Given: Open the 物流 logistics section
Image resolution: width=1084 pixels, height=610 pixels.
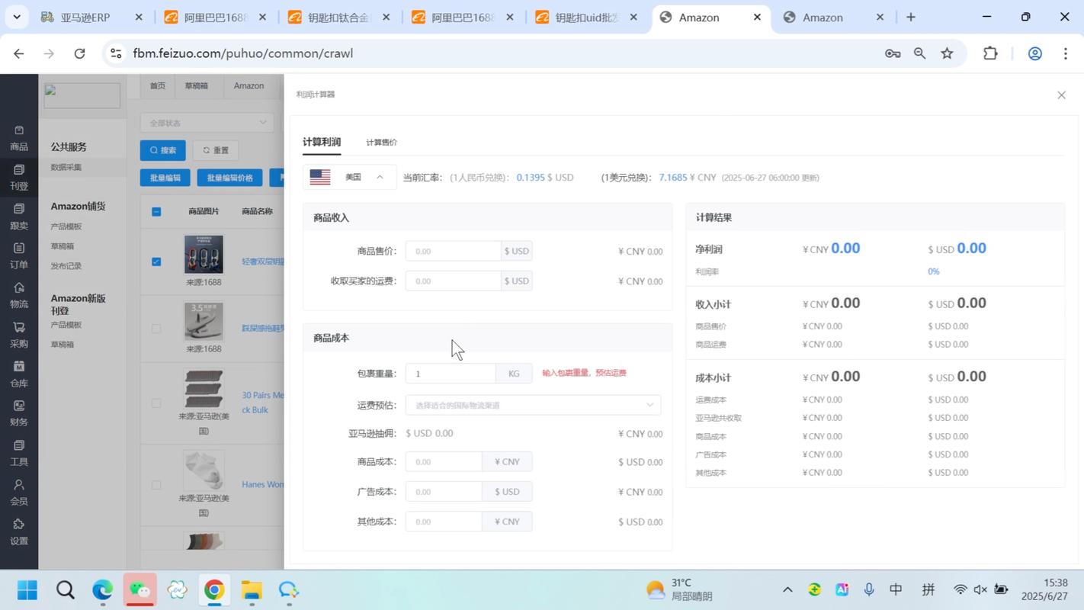Looking at the screenshot, I should point(19,296).
